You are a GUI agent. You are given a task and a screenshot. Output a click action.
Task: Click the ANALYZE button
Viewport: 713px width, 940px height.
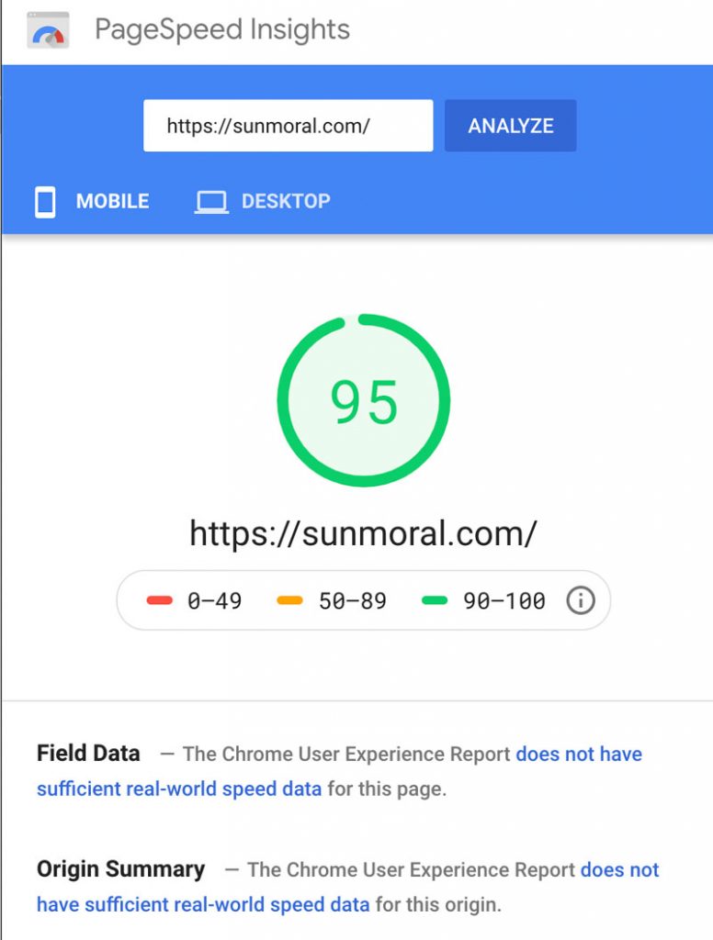(x=510, y=126)
